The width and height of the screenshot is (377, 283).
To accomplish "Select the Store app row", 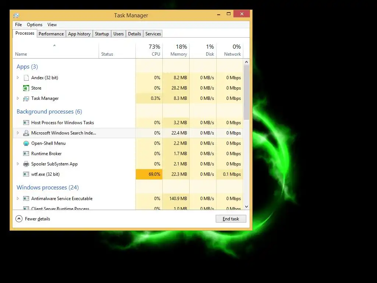I will (x=128, y=88).
